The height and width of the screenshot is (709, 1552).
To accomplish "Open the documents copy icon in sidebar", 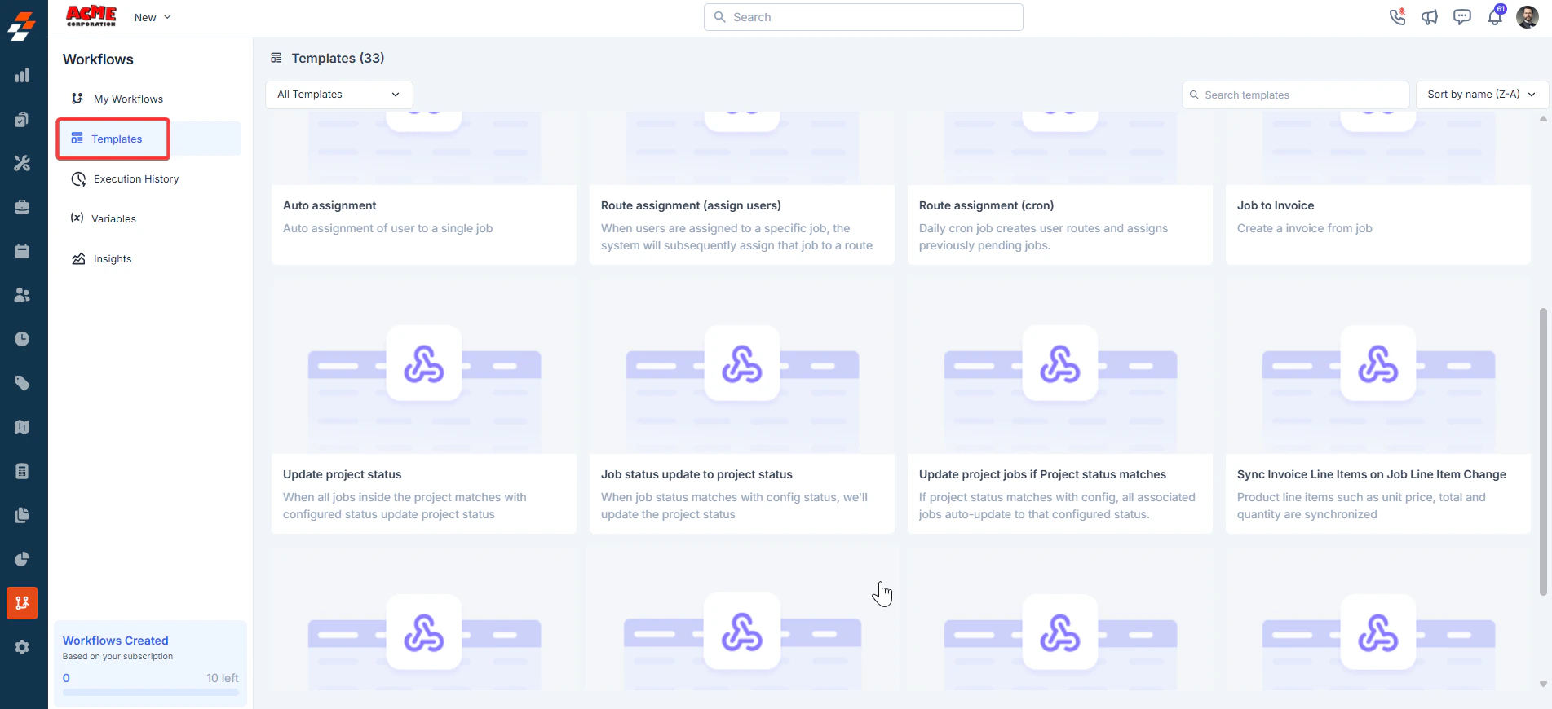I will [x=22, y=515].
